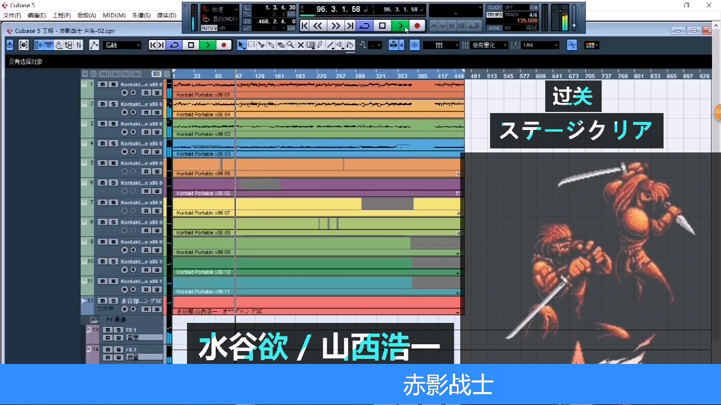721x405 pixels.
Task: Select the Line tool
Action: point(330,45)
